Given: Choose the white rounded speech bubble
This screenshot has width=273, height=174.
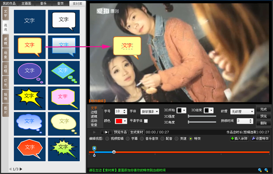Looking at the screenshot, I should [64, 21].
